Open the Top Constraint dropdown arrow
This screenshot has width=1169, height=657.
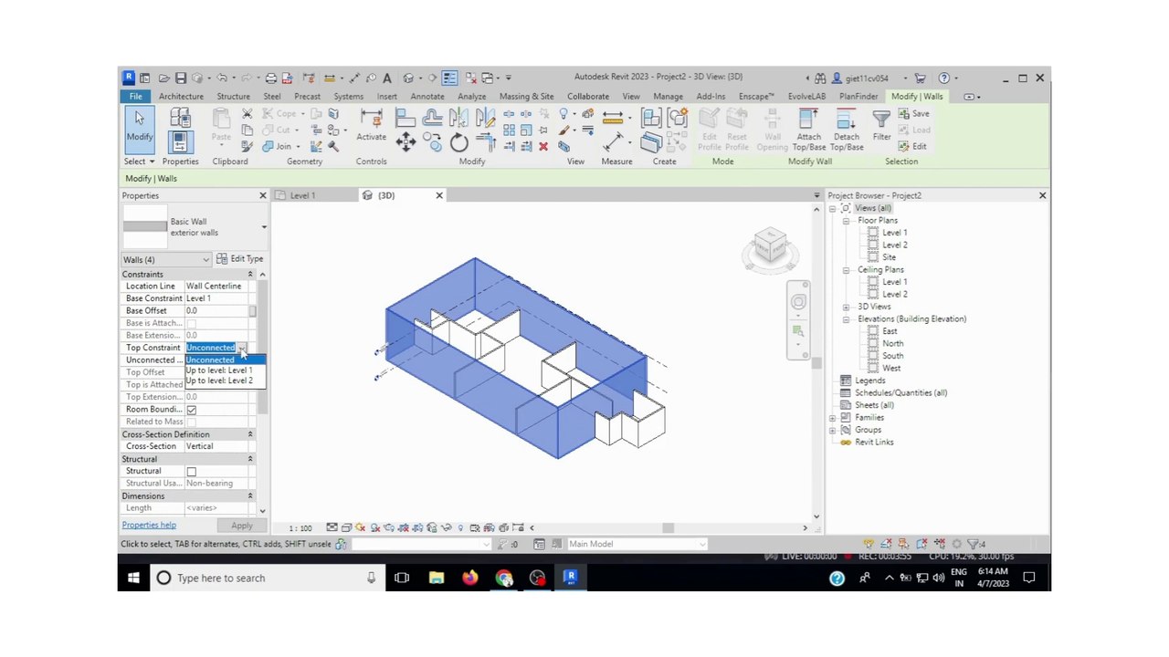(242, 348)
